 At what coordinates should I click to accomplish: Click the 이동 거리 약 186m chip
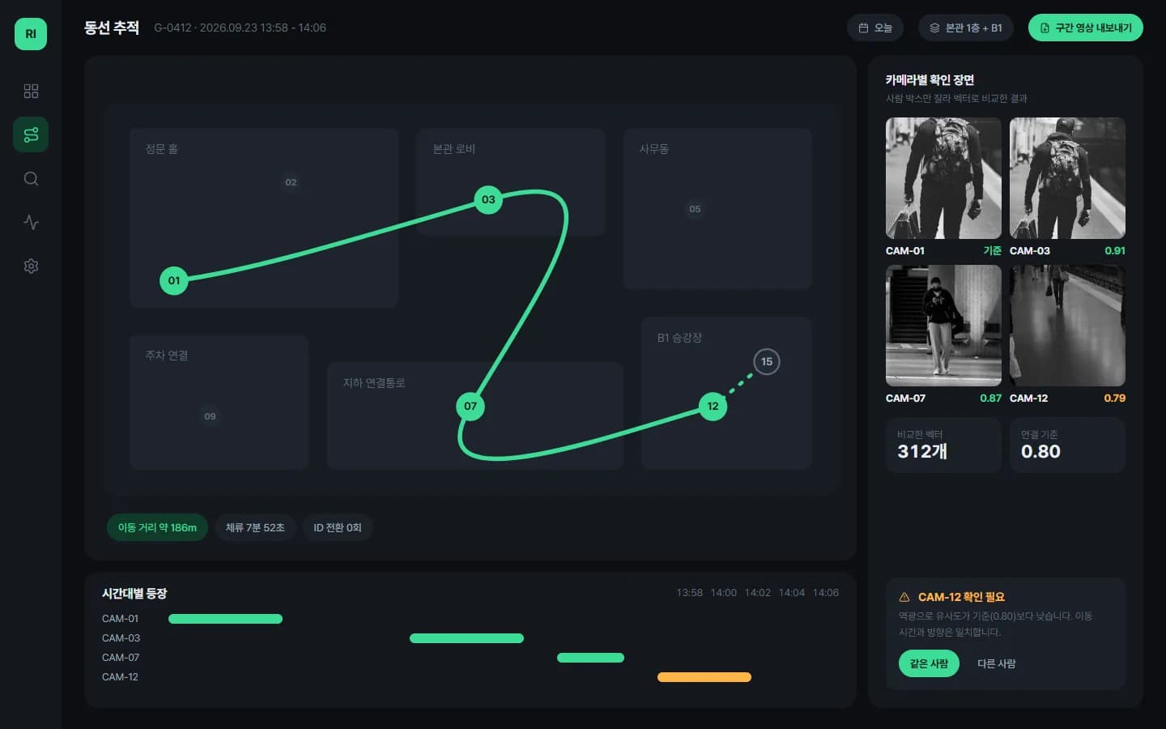(157, 527)
